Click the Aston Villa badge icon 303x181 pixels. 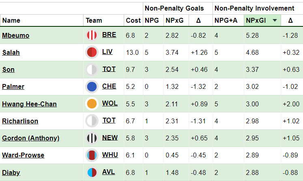pyautogui.click(x=92, y=172)
